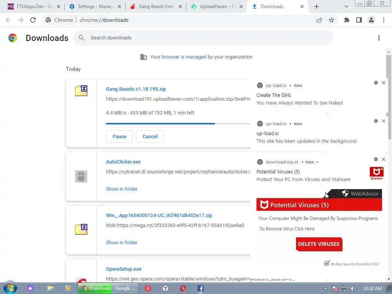Open the Facebook taskbar icon

pyautogui.click(x=201, y=288)
